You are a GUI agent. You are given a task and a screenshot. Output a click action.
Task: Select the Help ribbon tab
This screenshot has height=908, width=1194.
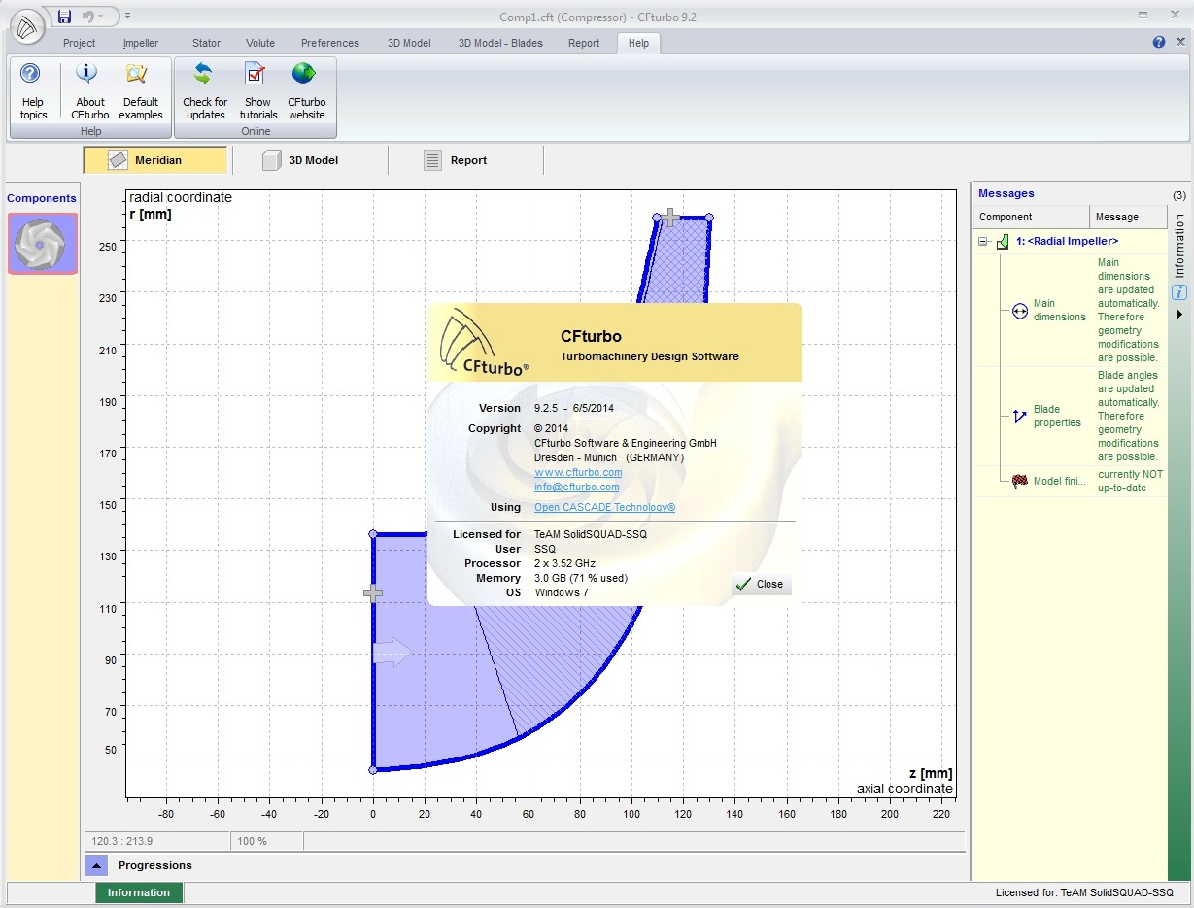[x=638, y=43]
